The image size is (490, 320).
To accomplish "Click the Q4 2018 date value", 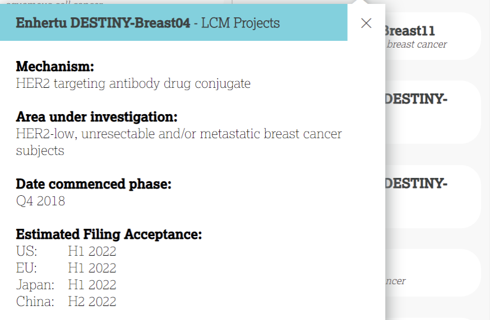I will (40, 201).
